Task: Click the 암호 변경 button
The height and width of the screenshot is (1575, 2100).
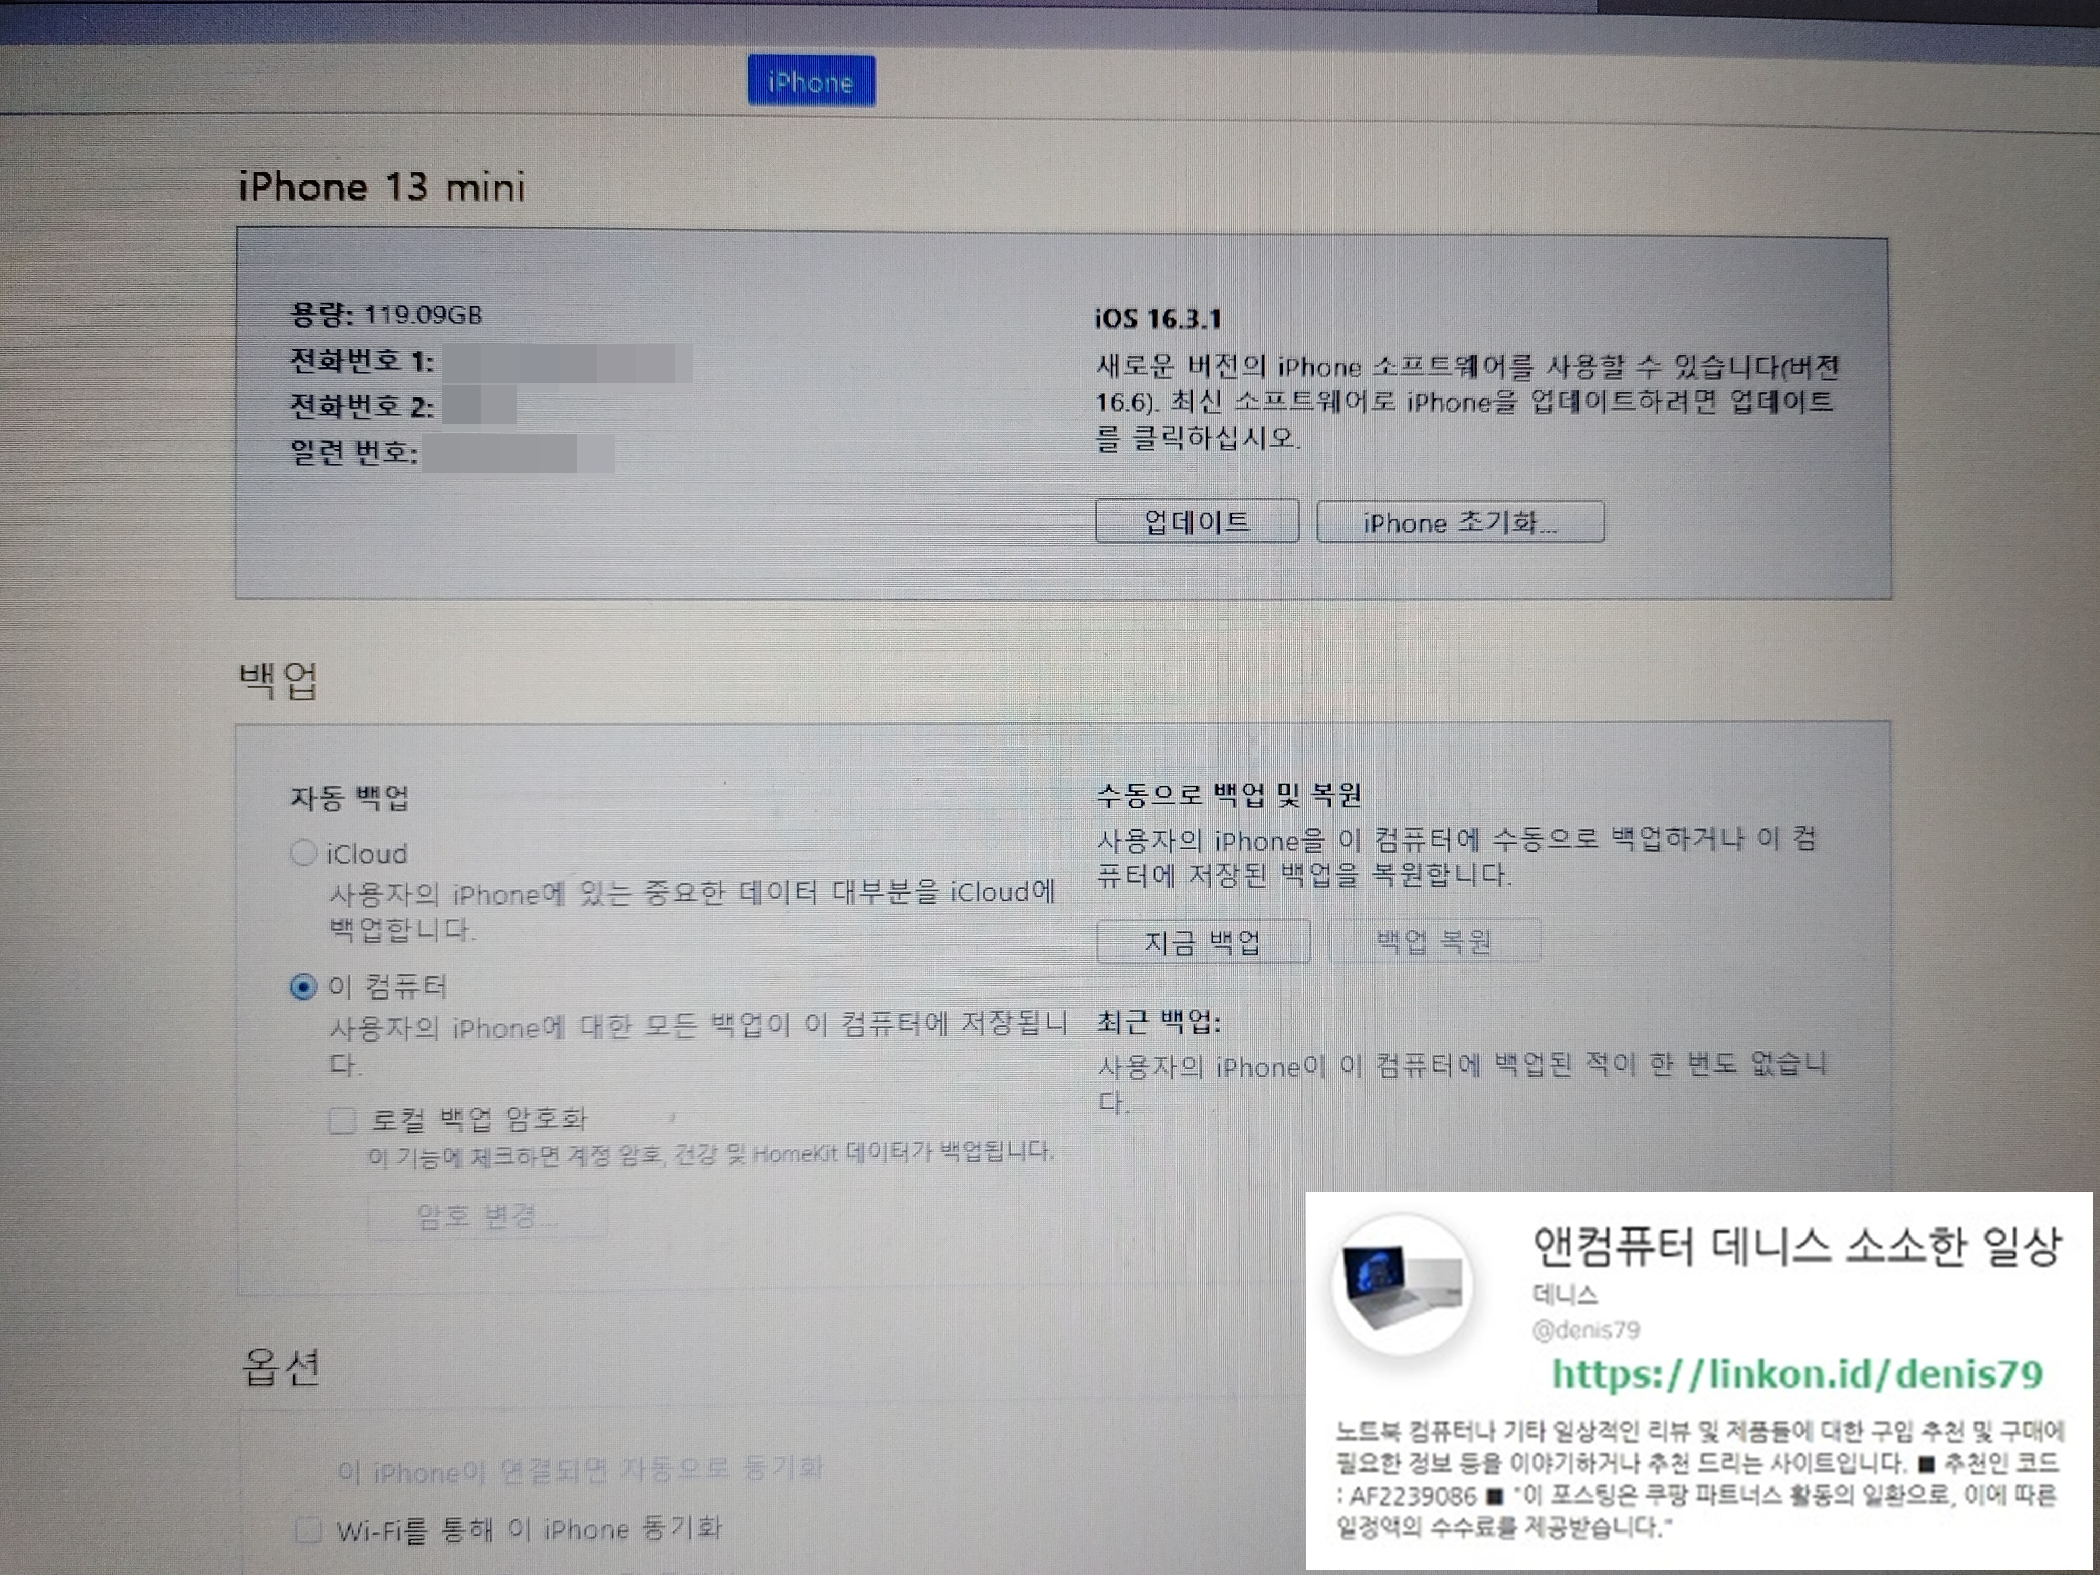Action: click(487, 1216)
